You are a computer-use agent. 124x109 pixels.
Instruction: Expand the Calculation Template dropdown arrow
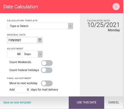pyautogui.click(x=71, y=26)
